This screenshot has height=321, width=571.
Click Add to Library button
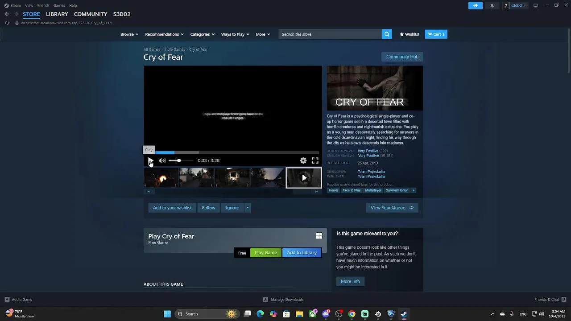point(302,253)
